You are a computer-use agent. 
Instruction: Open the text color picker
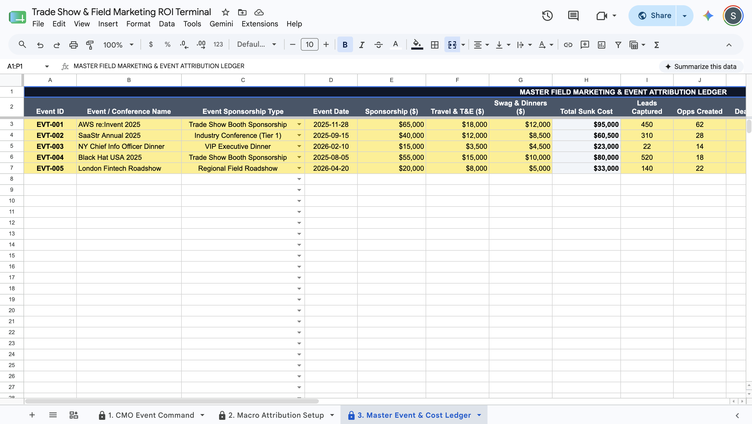coord(395,45)
